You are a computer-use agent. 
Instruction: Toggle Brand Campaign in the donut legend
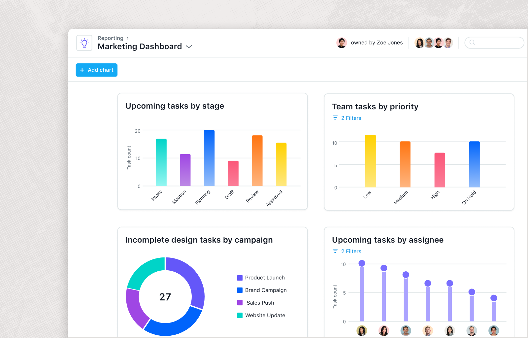[266, 290]
